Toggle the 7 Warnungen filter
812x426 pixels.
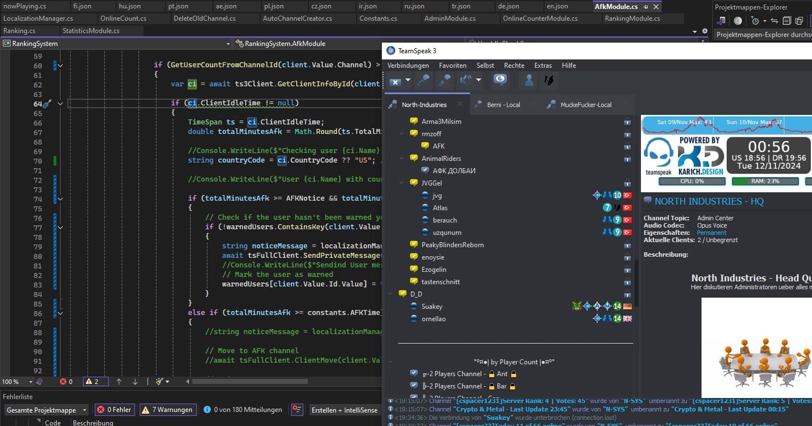click(x=168, y=410)
